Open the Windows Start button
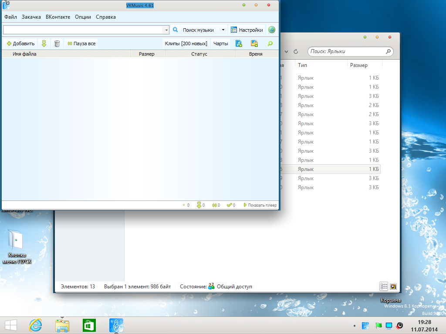This screenshot has width=446, height=334. (x=11, y=325)
